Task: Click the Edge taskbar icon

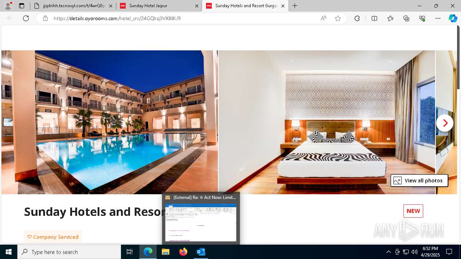Action: (x=148, y=252)
